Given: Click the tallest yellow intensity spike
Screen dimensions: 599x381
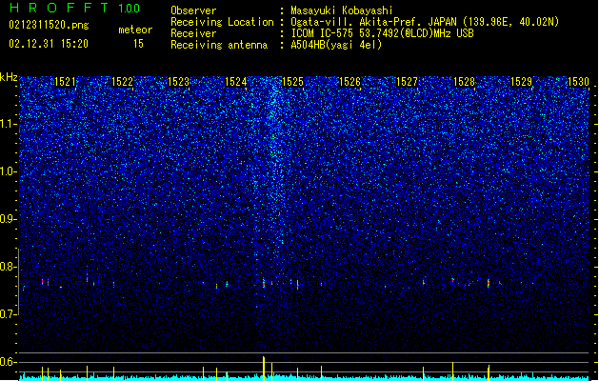Looking at the screenshot, I should (264, 368).
